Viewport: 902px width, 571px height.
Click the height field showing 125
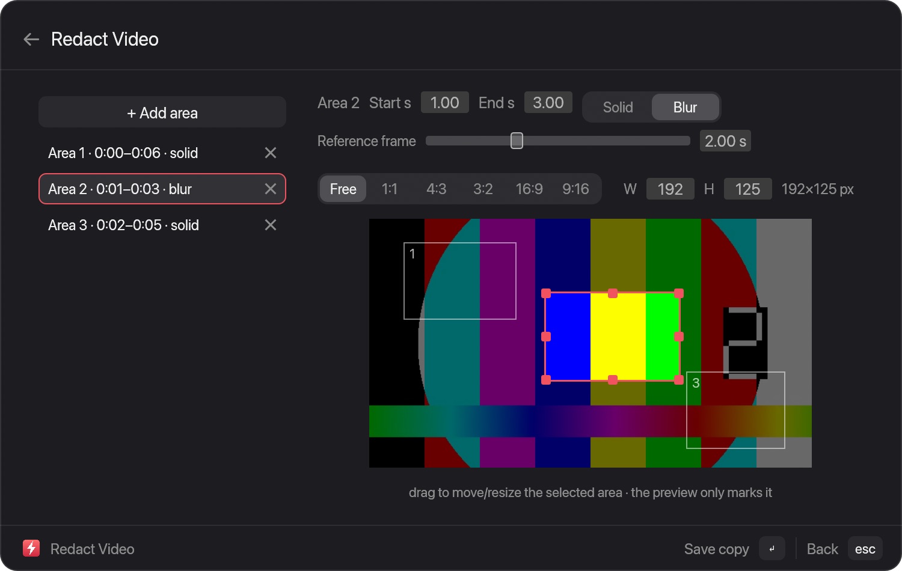748,189
